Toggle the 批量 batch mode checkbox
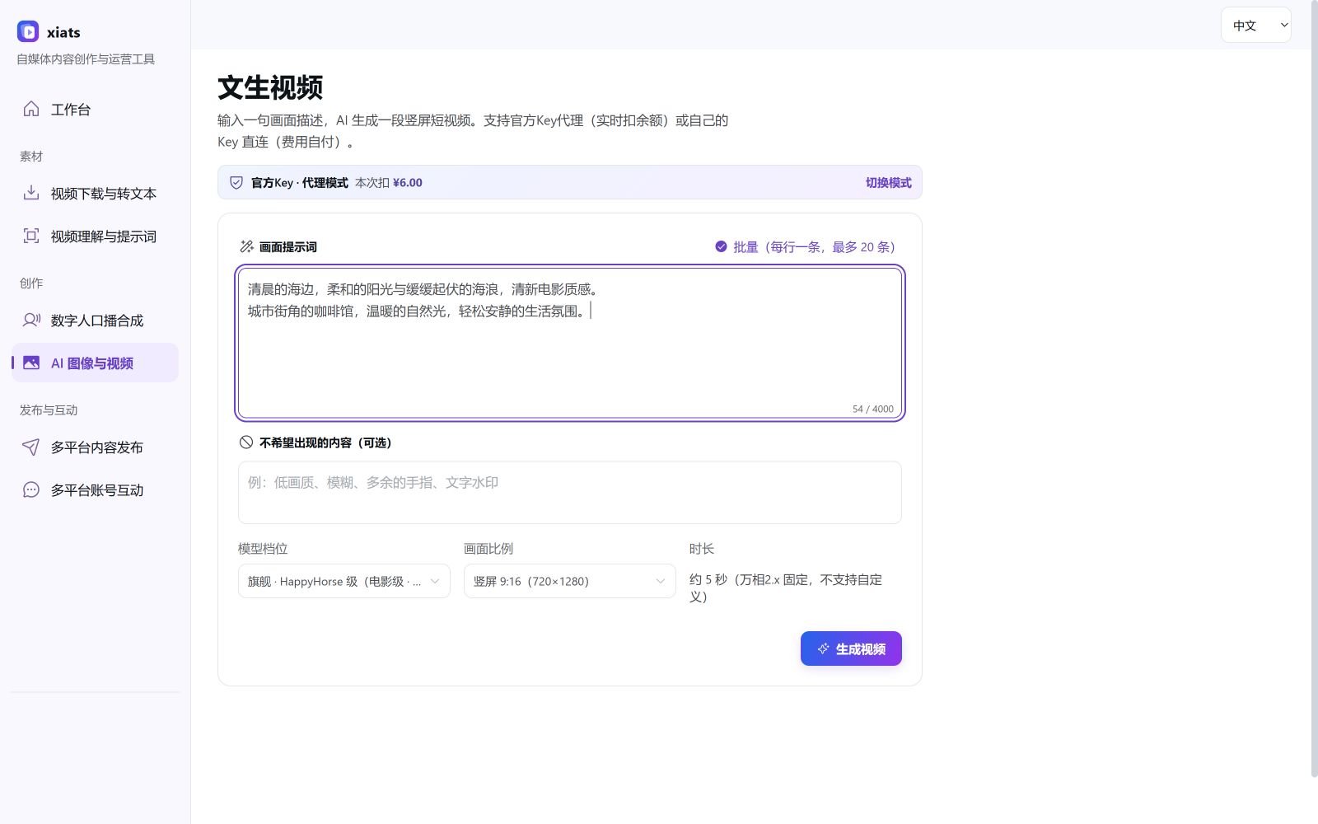The image size is (1318, 824). [x=721, y=246]
